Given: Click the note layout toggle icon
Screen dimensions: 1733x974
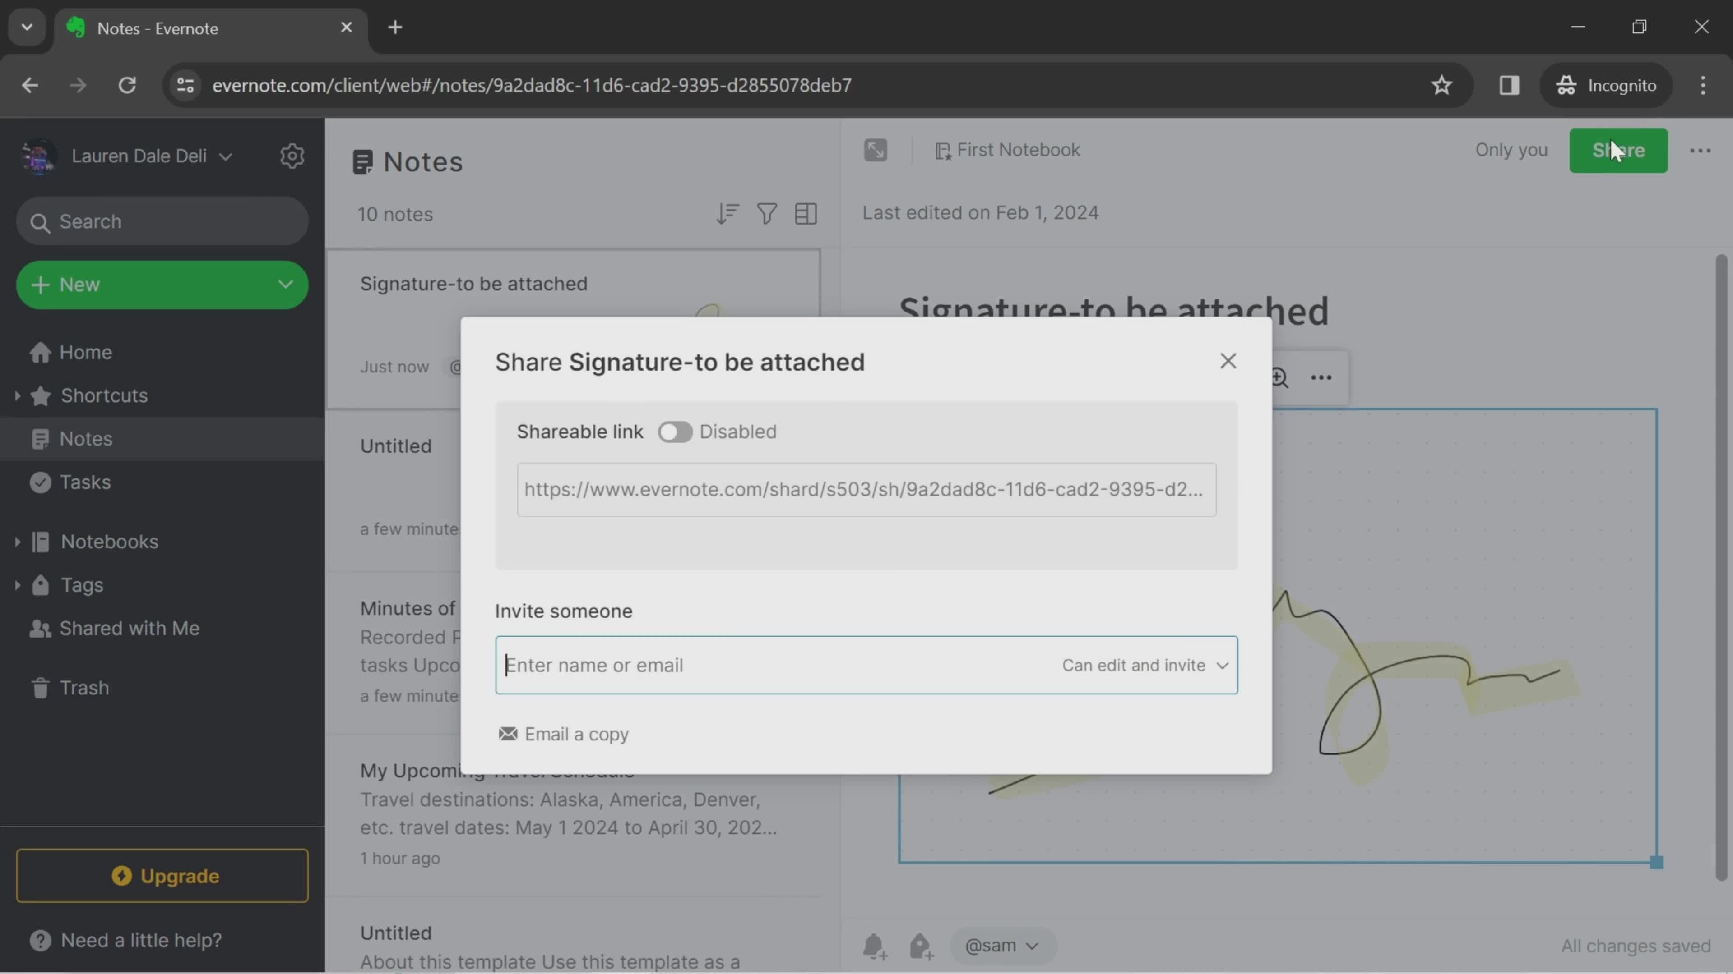Looking at the screenshot, I should [806, 215].
